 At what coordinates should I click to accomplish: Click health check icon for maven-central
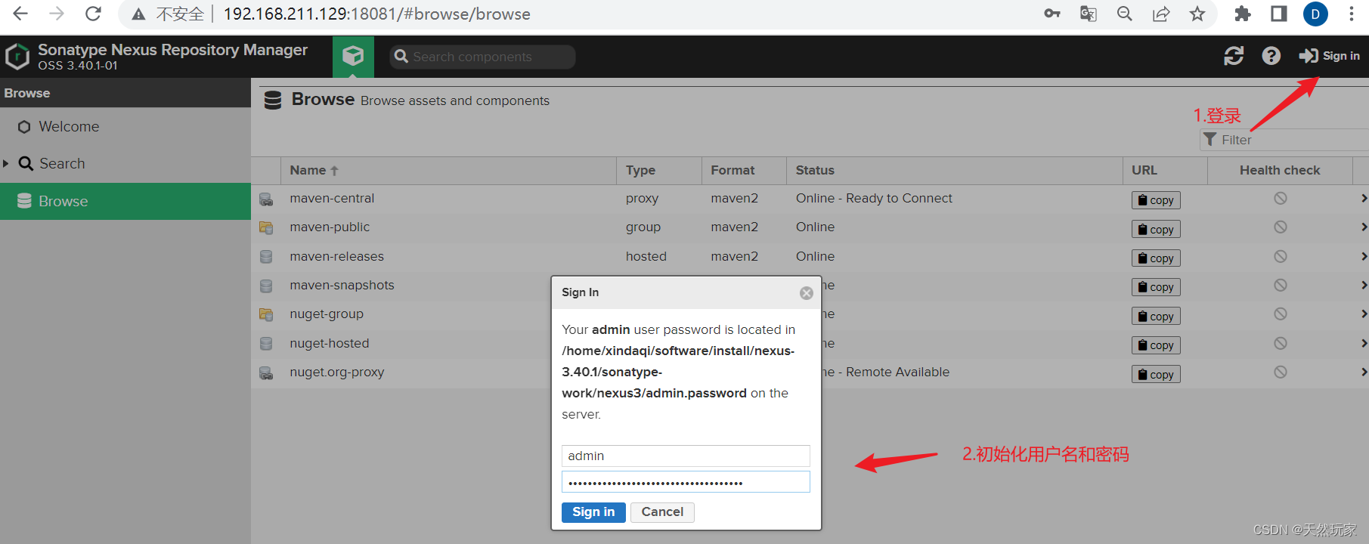pos(1280,198)
